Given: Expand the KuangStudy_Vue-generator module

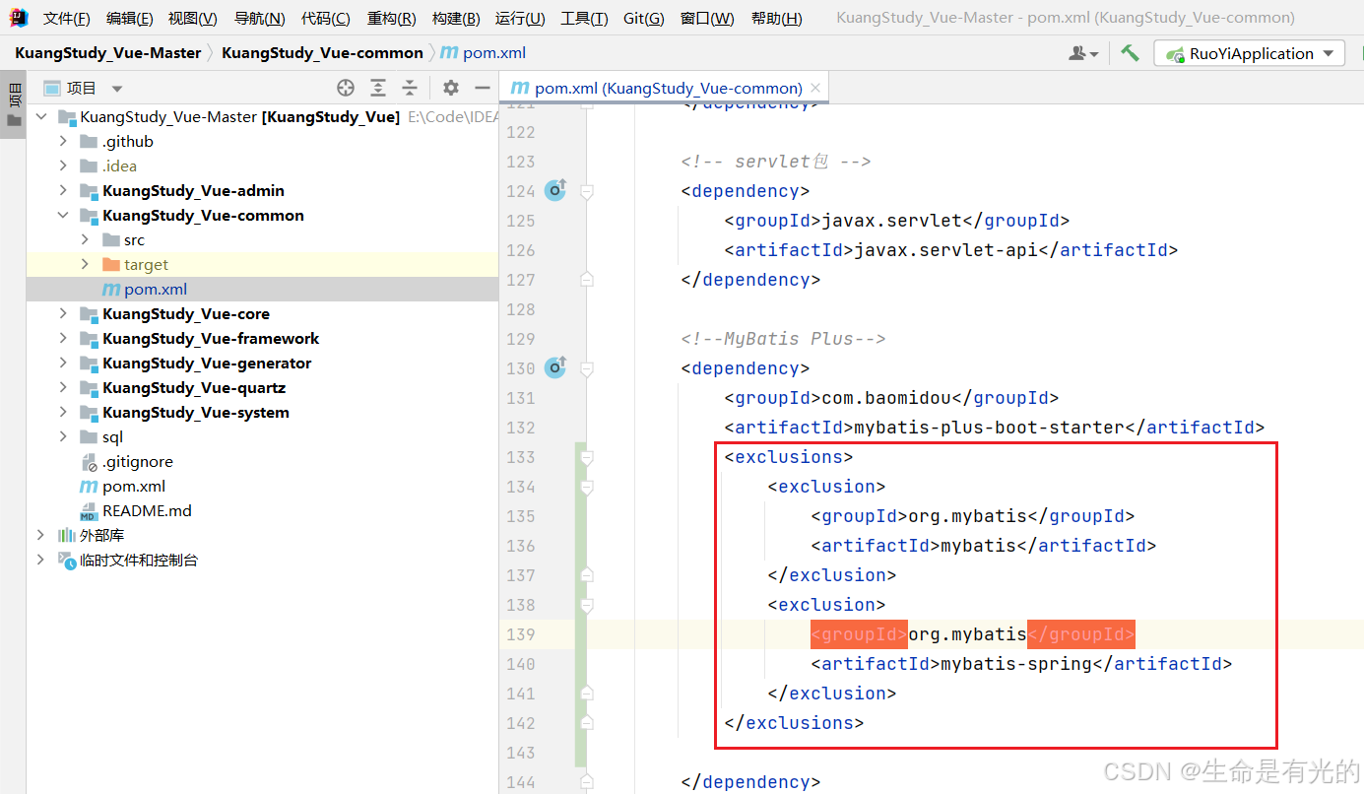Looking at the screenshot, I should coord(63,364).
